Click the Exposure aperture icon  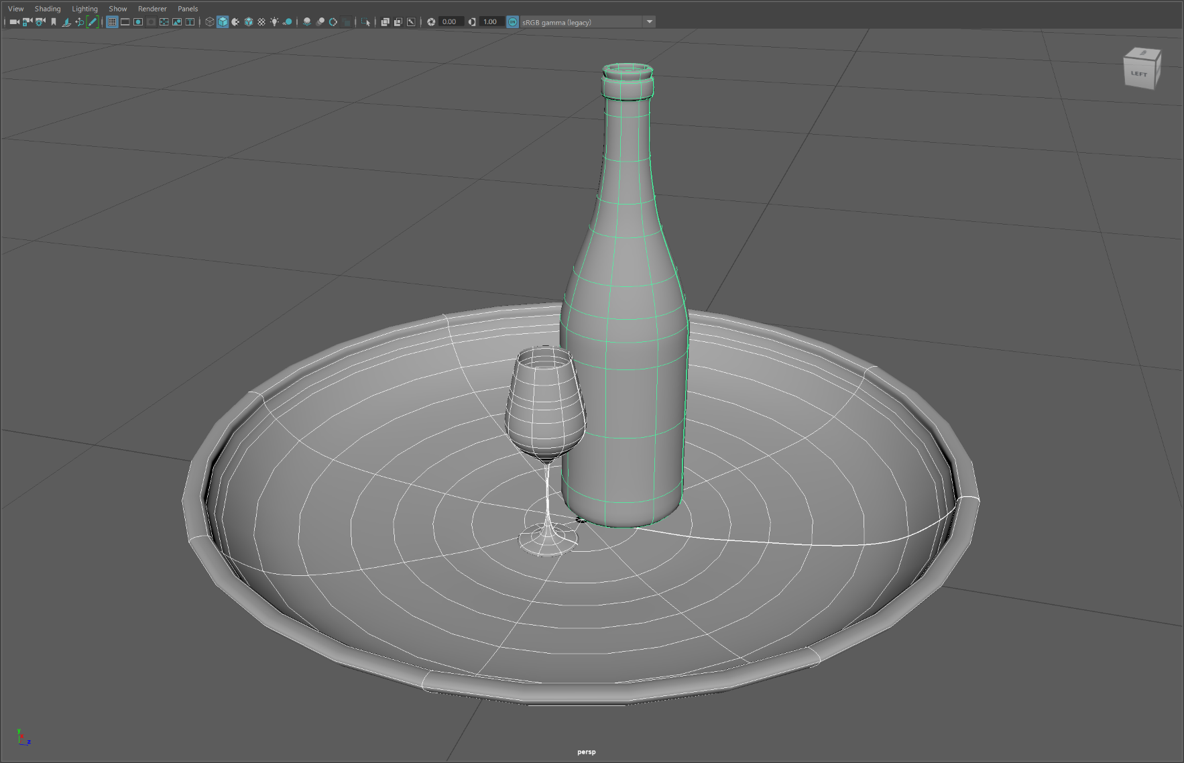click(431, 22)
